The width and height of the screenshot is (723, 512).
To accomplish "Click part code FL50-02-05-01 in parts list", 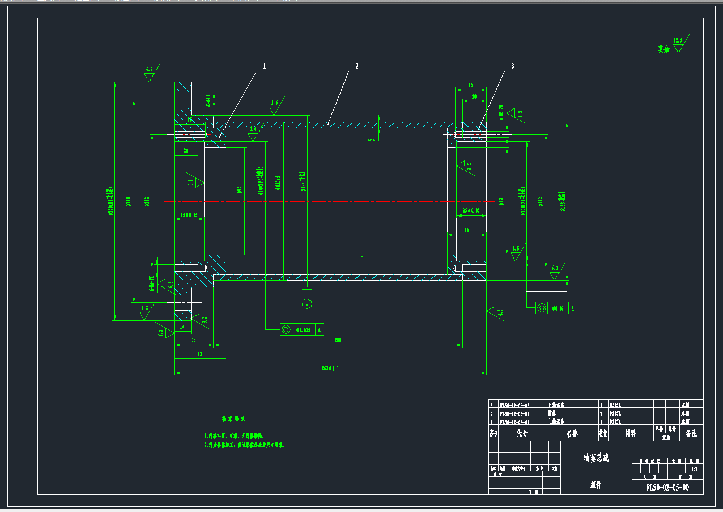I will pyautogui.click(x=514, y=422).
